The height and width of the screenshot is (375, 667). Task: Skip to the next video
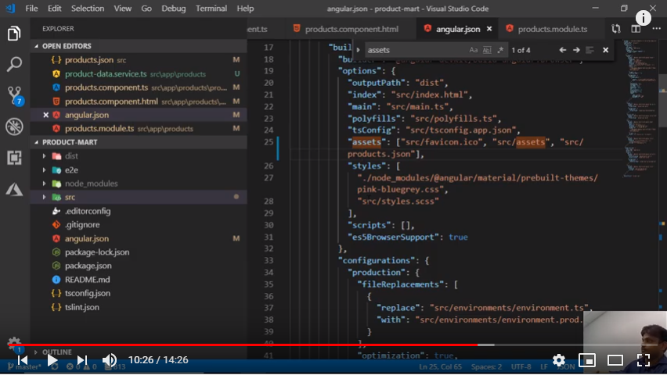(81, 360)
